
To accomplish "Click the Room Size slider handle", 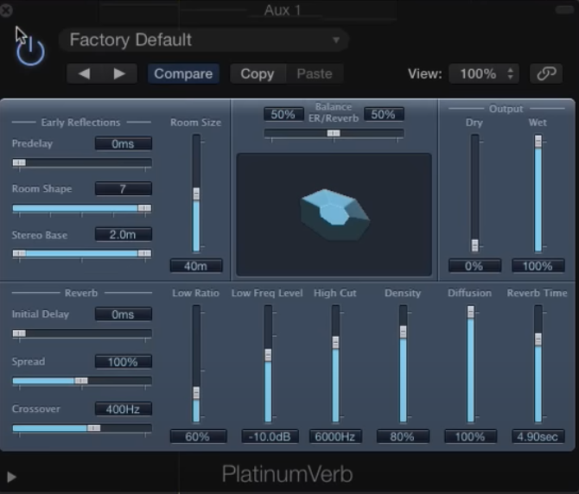I will click(196, 194).
